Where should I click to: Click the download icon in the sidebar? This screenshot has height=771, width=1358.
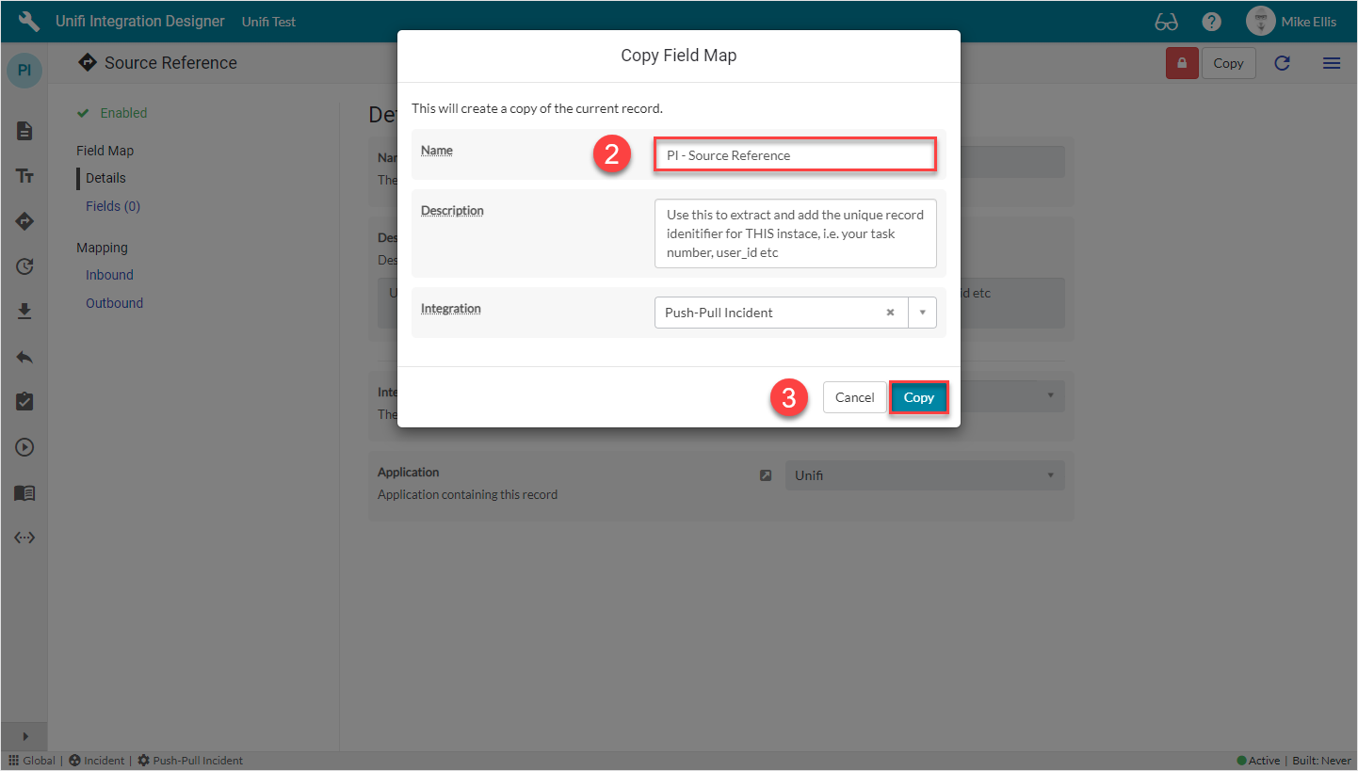coord(24,312)
